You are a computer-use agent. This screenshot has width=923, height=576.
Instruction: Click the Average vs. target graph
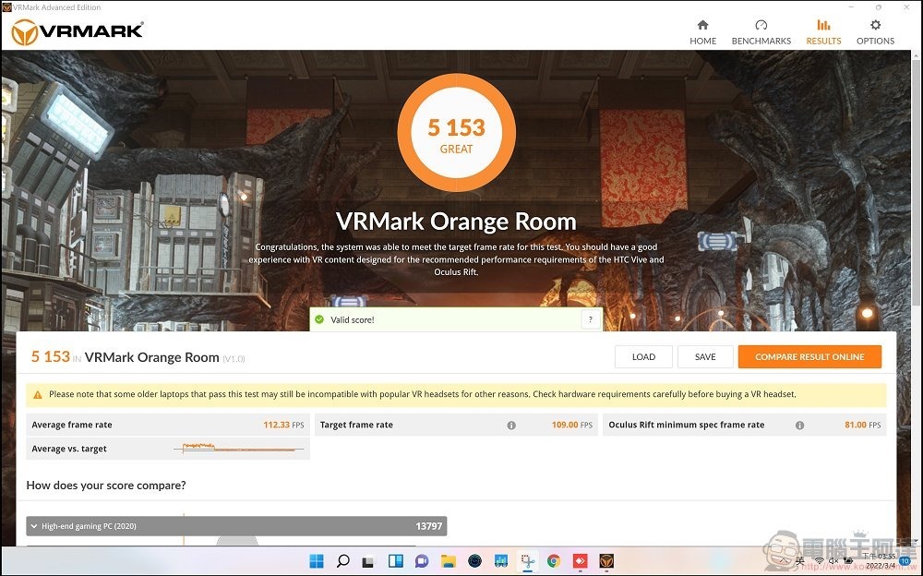(239, 449)
